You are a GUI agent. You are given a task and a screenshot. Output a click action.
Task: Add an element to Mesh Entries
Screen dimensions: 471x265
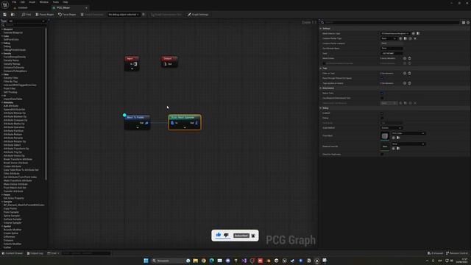click(x=405, y=58)
